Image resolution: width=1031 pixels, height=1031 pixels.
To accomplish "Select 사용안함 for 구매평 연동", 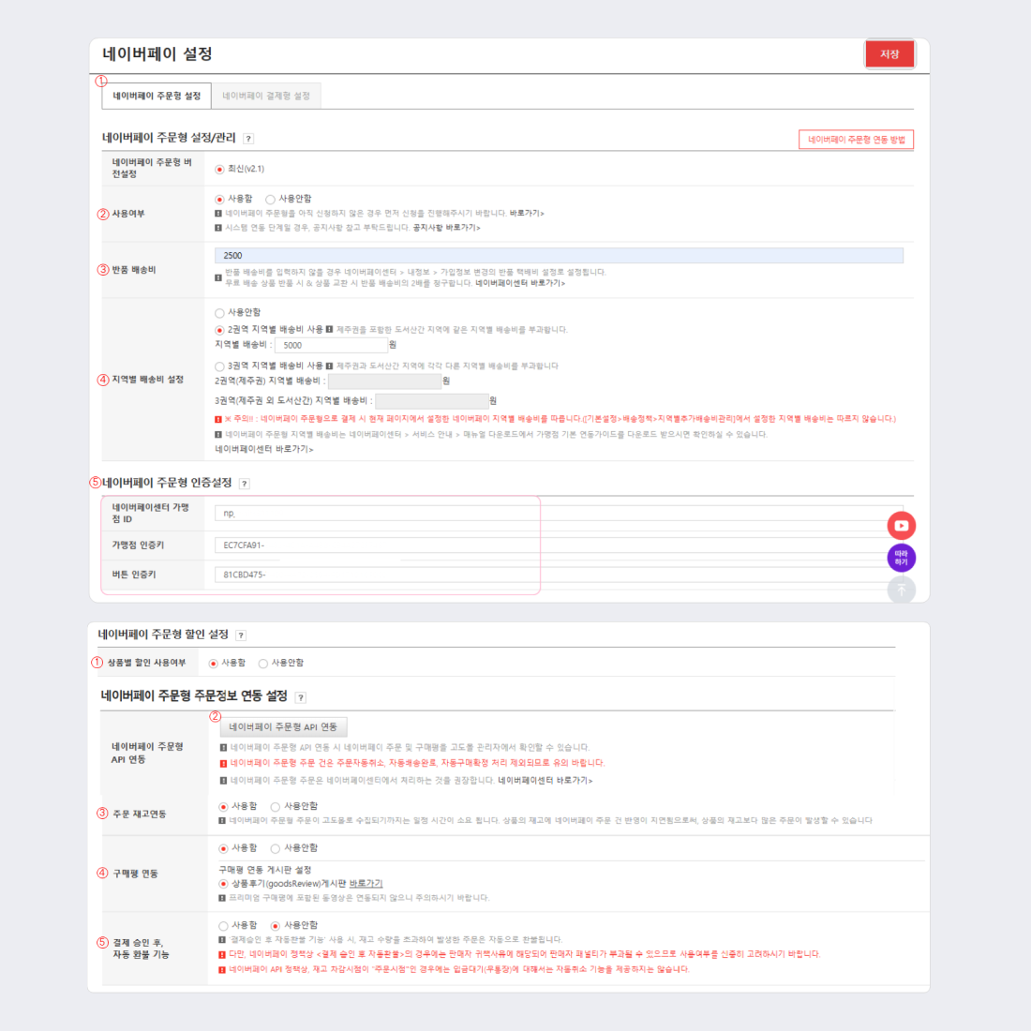I will [276, 849].
